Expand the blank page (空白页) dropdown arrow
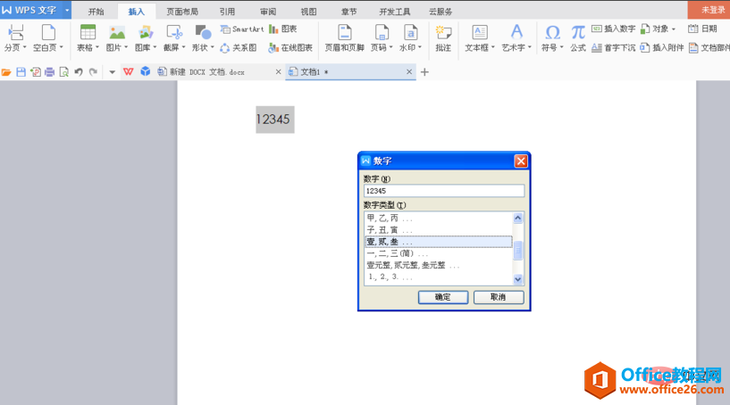The height and width of the screenshot is (405, 730). tap(61, 47)
